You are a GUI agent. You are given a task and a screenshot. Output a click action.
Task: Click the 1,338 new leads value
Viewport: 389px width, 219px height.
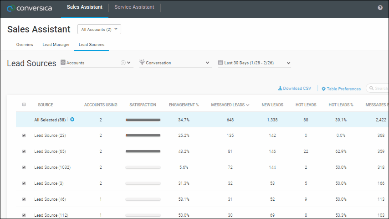click(272, 120)
